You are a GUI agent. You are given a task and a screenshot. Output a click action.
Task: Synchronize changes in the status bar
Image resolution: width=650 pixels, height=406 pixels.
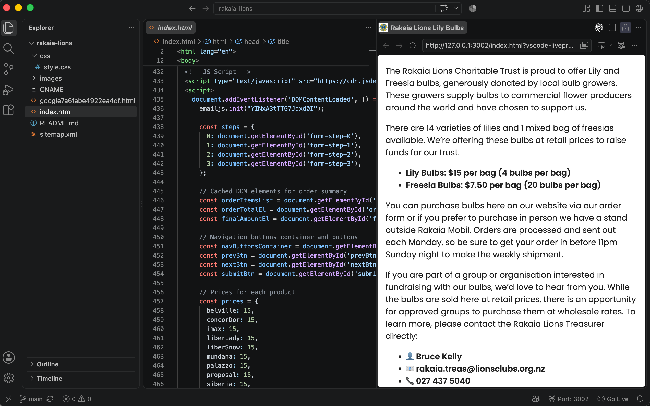pyautogui.click(x=50, y=399)
